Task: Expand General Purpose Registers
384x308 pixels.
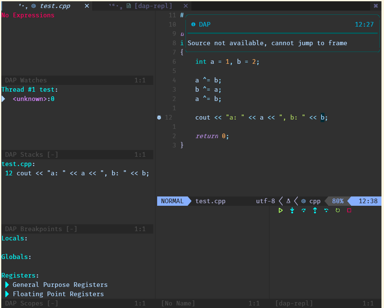Action: point(6,284)
